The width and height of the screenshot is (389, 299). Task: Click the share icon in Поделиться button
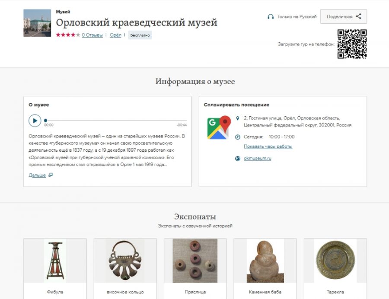(x=358, y=16)
